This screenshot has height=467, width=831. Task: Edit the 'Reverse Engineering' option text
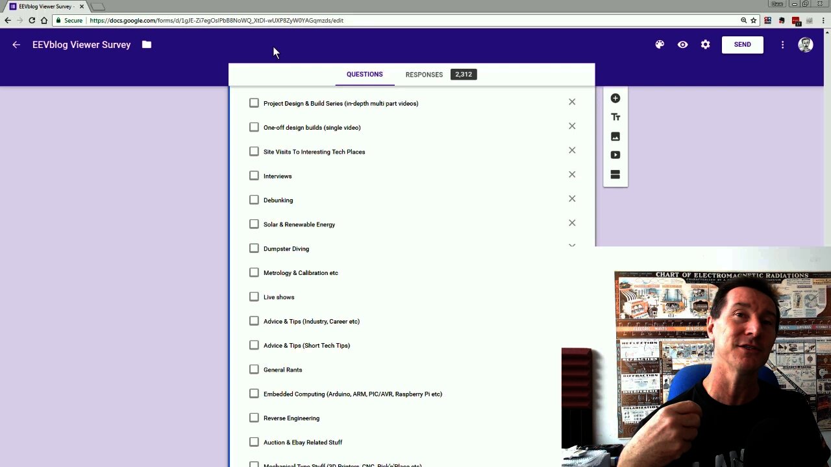point(291,418)
